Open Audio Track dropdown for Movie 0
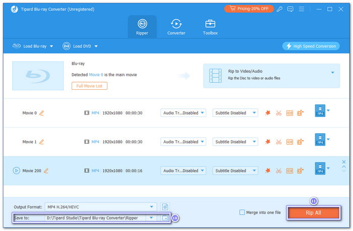The width and height of the screenshot is (353, 231). tap(184, 113)
